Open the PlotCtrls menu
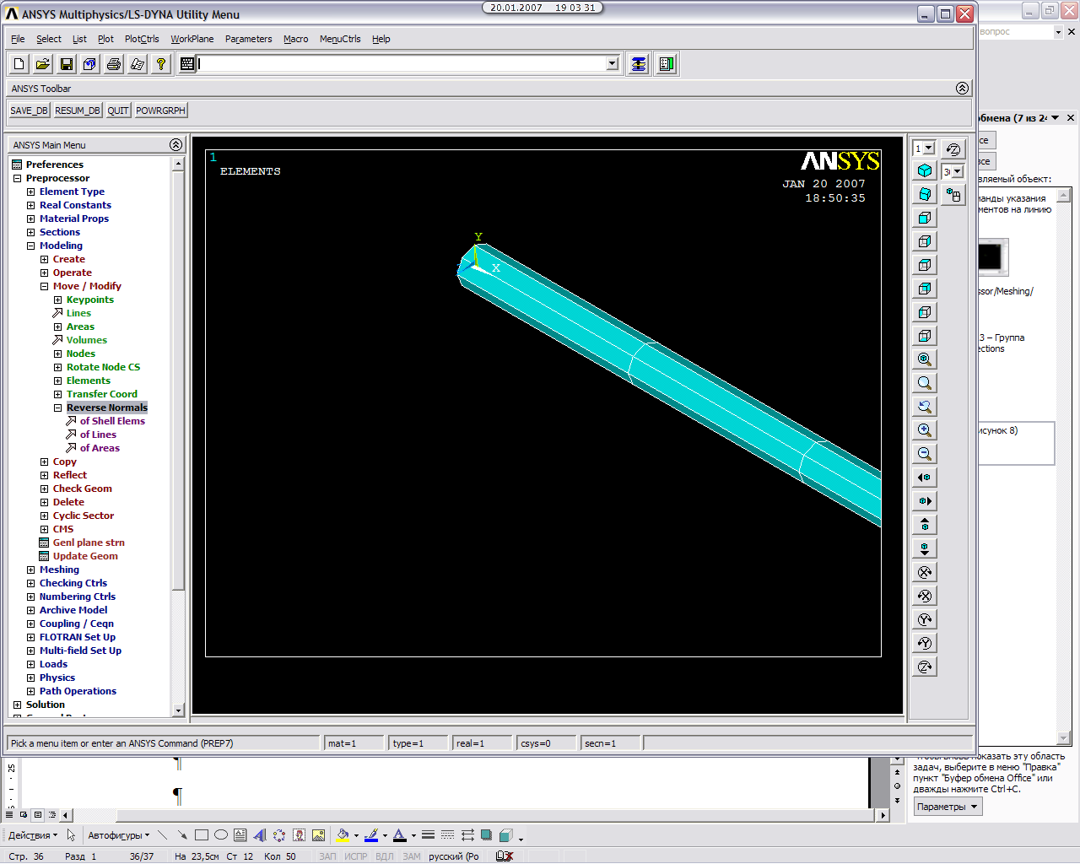 [142, 39]
